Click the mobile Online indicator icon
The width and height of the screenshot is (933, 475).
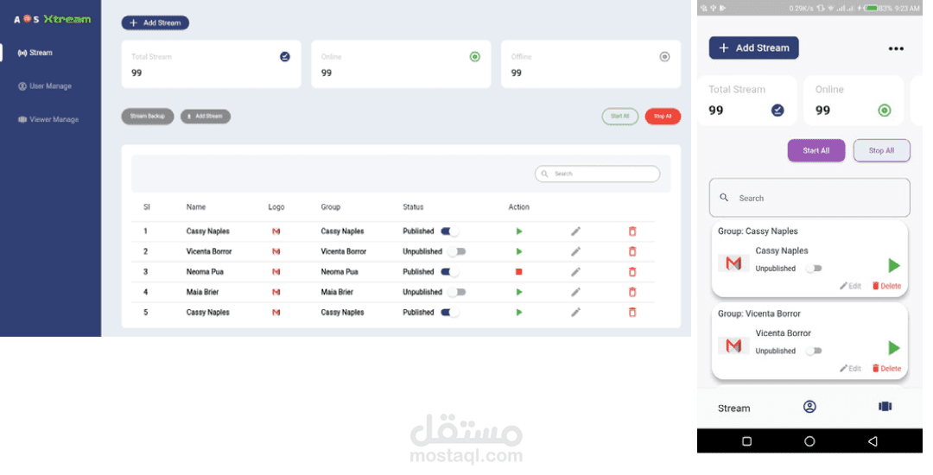tap(885, 110)
